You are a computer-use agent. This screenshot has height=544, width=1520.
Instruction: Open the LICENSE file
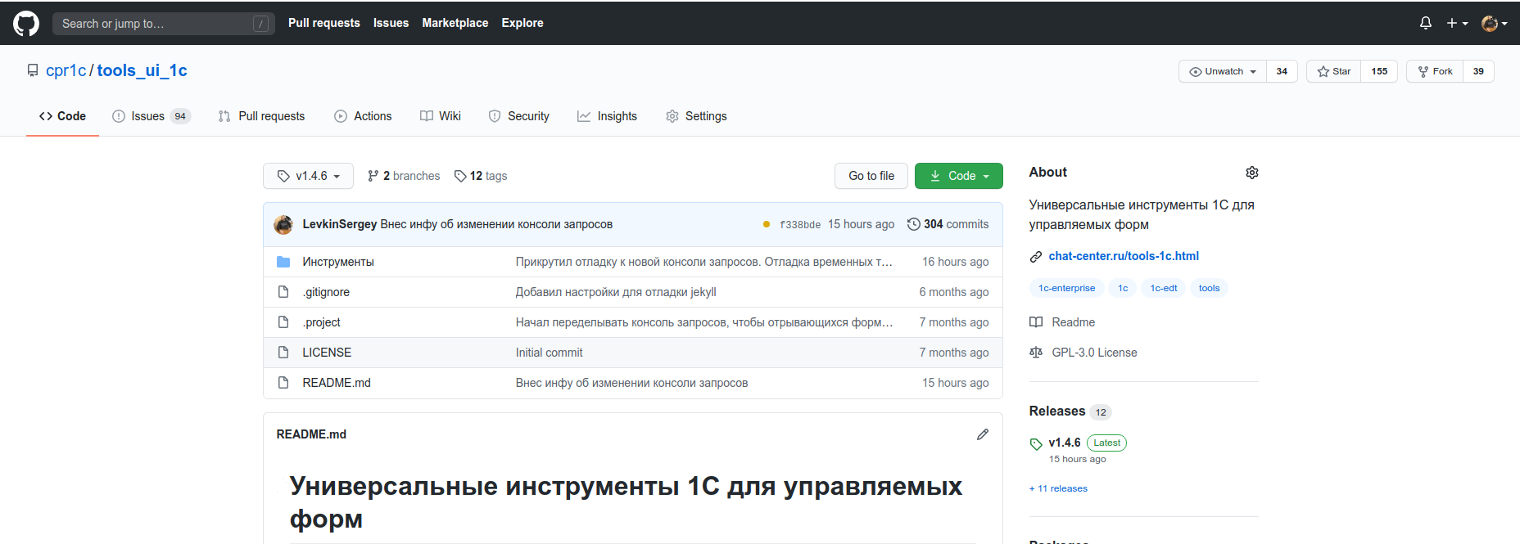pyautogui.click(x=327, y=353)
